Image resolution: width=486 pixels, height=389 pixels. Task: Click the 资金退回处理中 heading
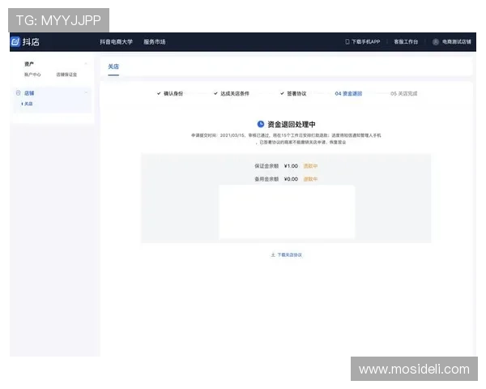coord(292,124)
